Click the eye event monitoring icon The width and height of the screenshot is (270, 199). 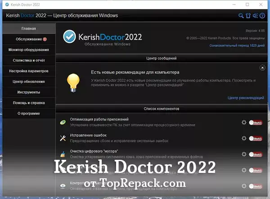(63, 186)
